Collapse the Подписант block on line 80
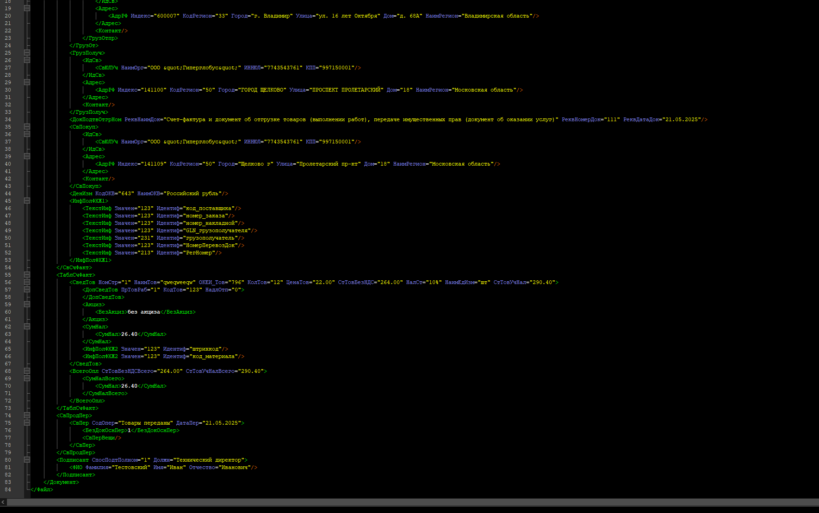The width and height of the screenshot is (819, 513). [x=27, y=460]
